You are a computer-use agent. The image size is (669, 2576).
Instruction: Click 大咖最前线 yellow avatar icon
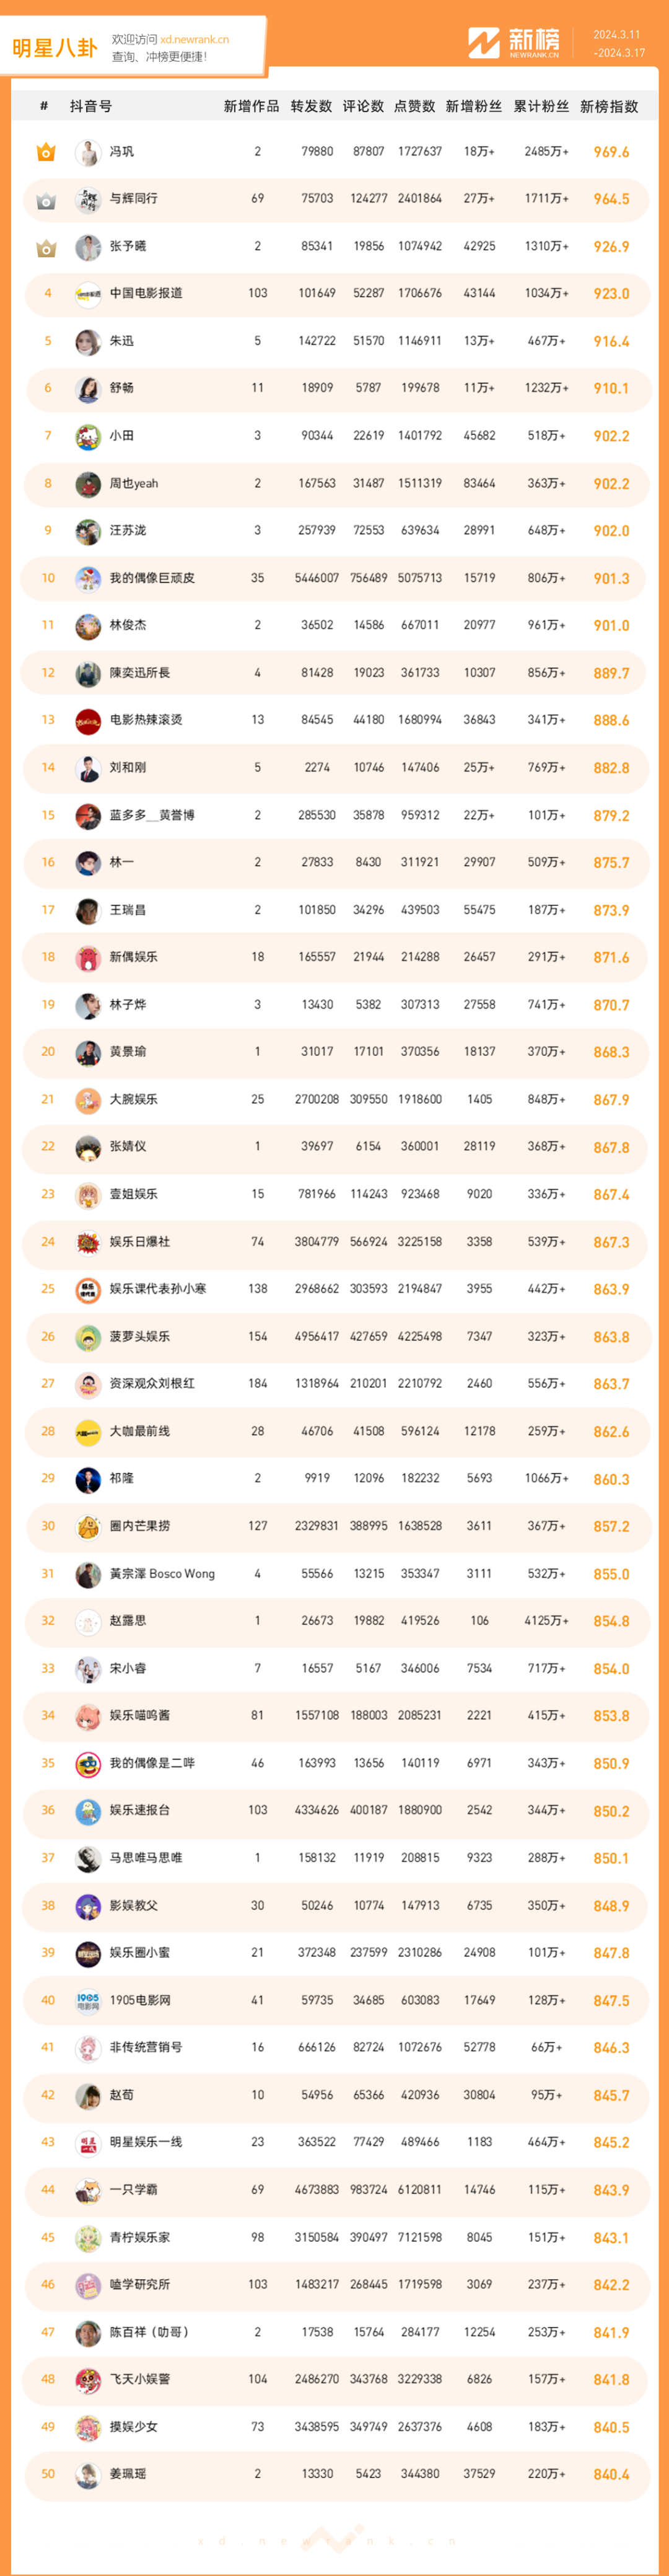coord(88,1432)
